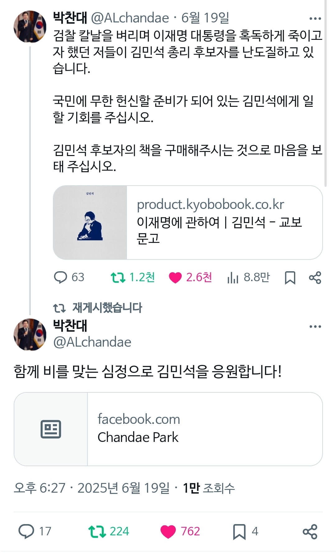This screenshot has height=554, width=336.
Task: Share the first tweet via share icon
Action: point(315,277)
